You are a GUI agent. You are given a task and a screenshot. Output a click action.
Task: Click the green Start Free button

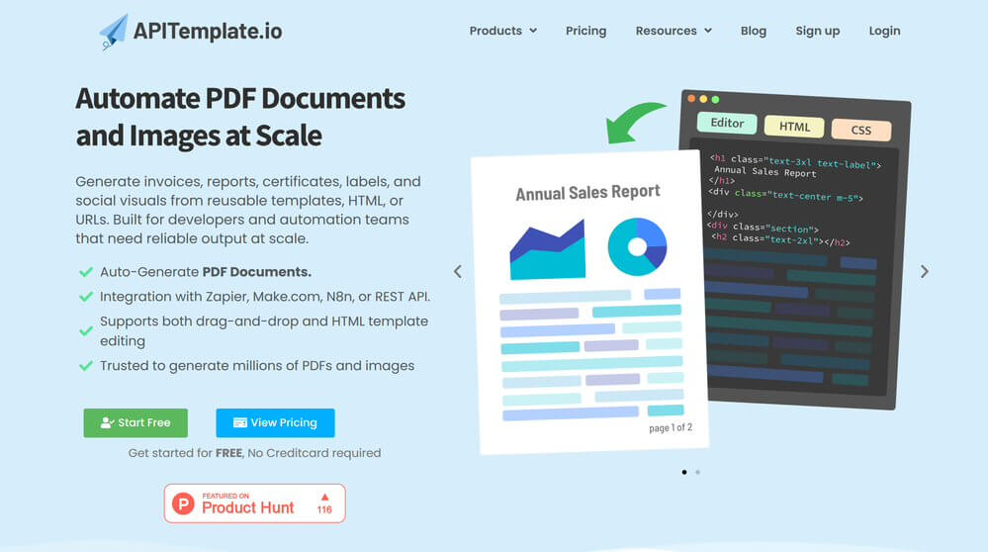(135, 422)
